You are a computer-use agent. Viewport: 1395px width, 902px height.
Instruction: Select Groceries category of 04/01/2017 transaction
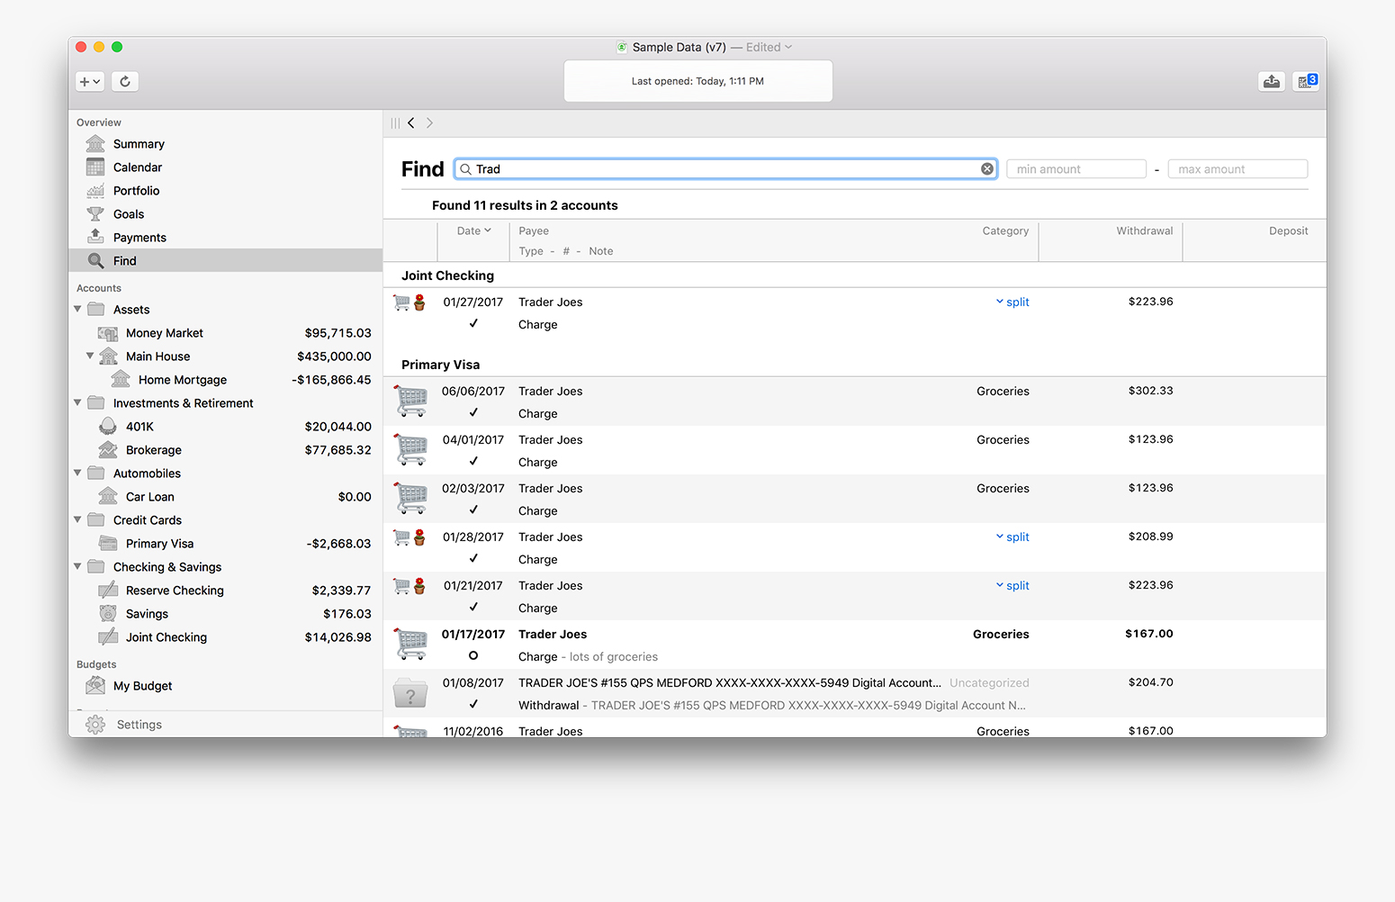coord(1003,440)
